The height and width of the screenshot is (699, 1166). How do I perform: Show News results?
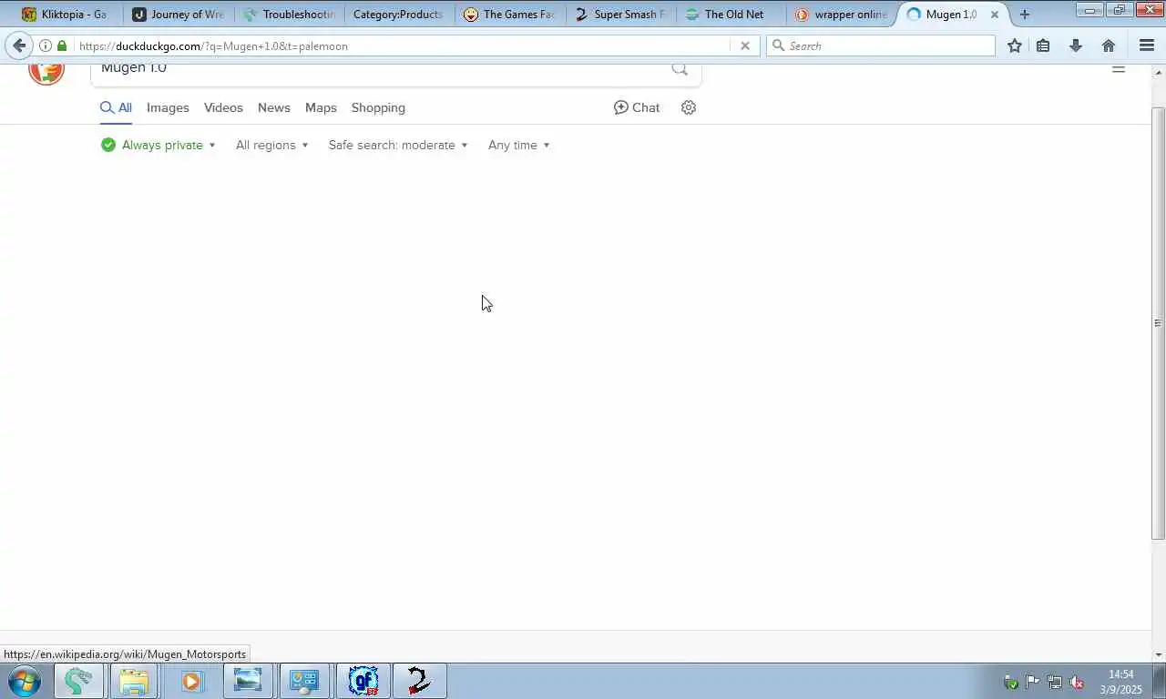(273, 107)
